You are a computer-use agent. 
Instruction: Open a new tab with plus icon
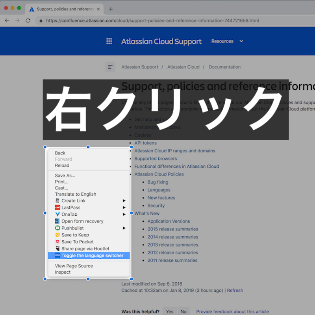click(111, 9)
